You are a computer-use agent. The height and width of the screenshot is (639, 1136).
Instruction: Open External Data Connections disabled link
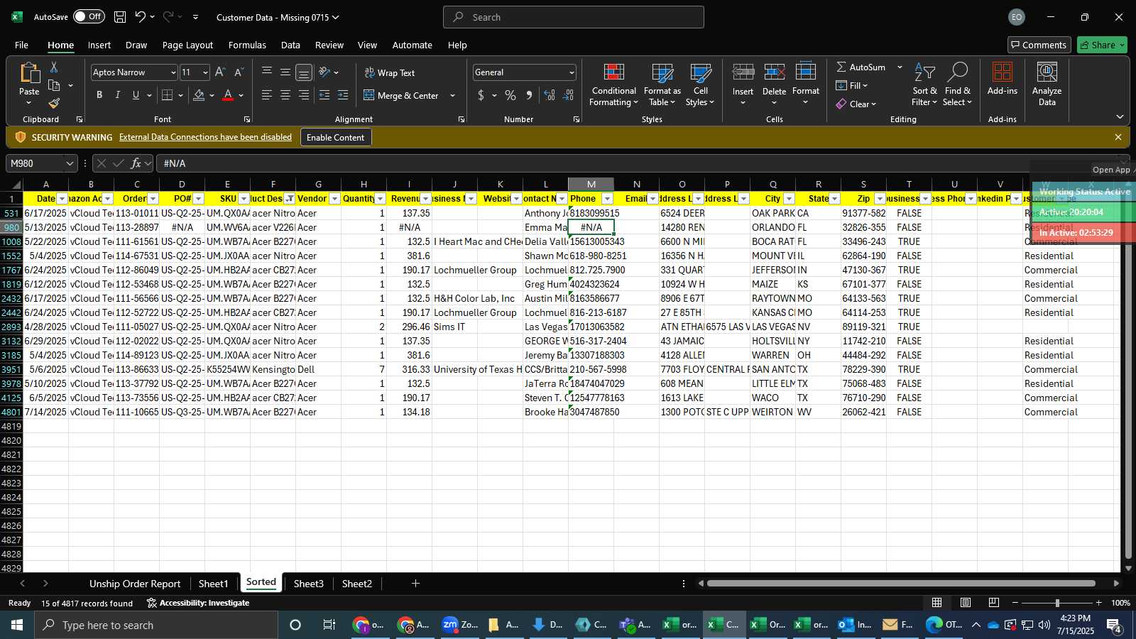[205, 137]
